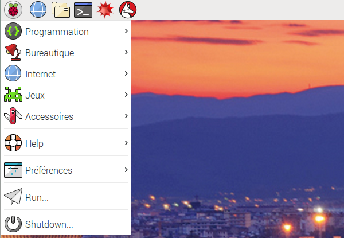Select the Internet menu entry

[66, 73]
